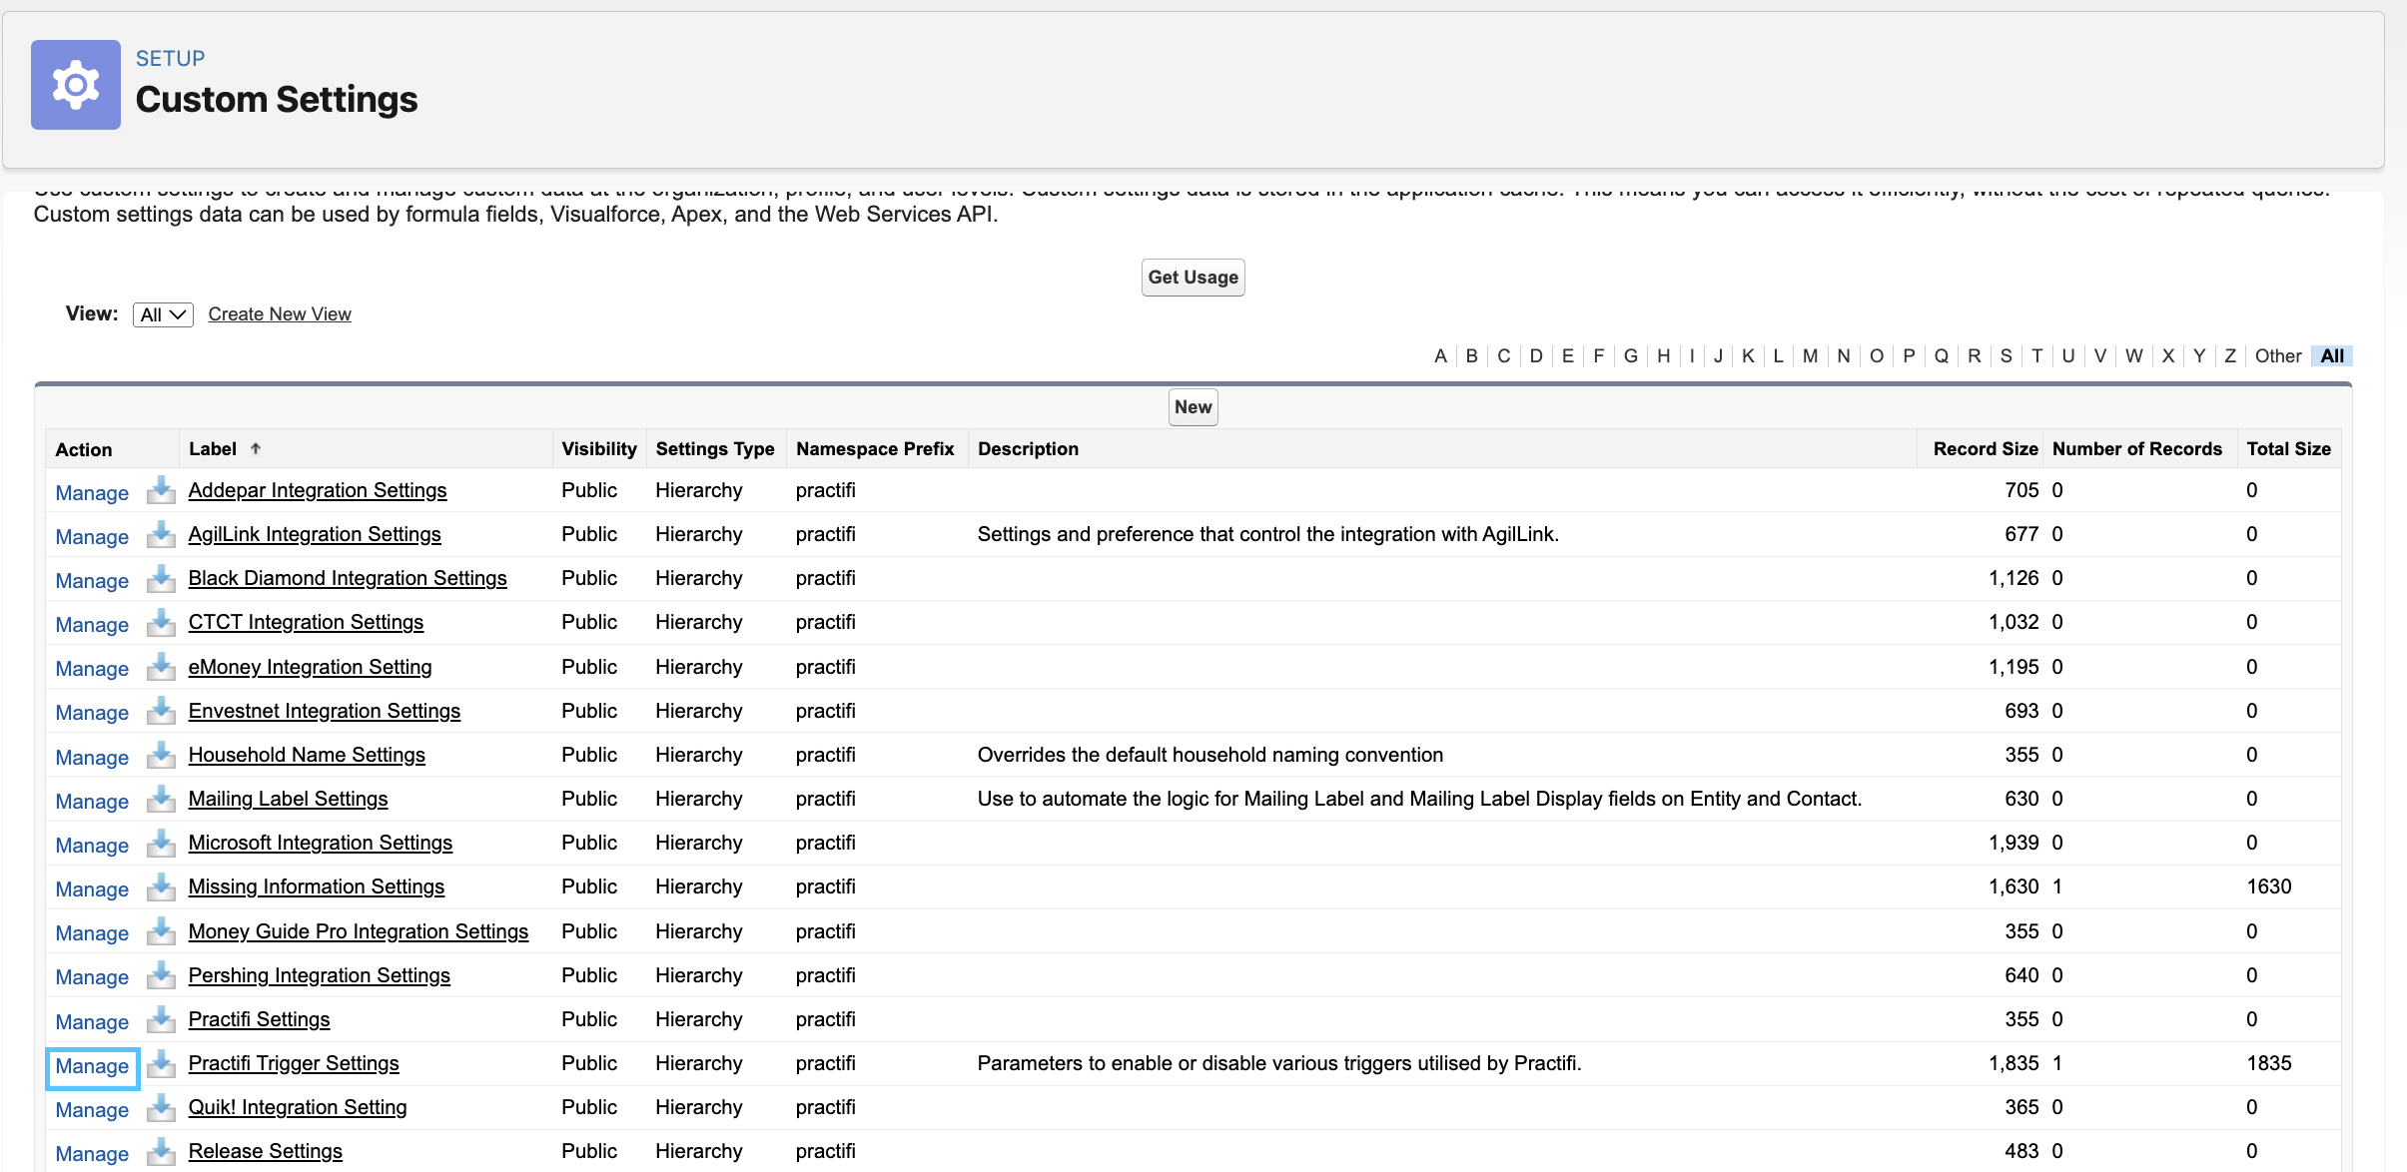This screenshot has height=1172, width=2407.
Task: Open Addepar Integration Settings label link
Action: (318, 490)
